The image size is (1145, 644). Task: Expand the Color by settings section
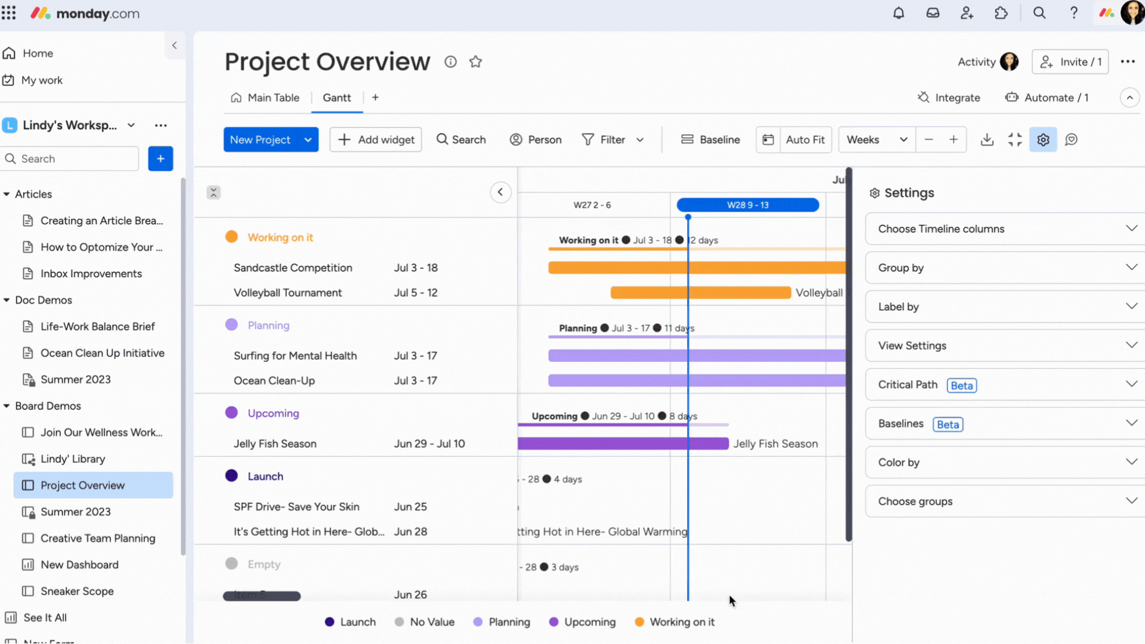pos(1004,462)
